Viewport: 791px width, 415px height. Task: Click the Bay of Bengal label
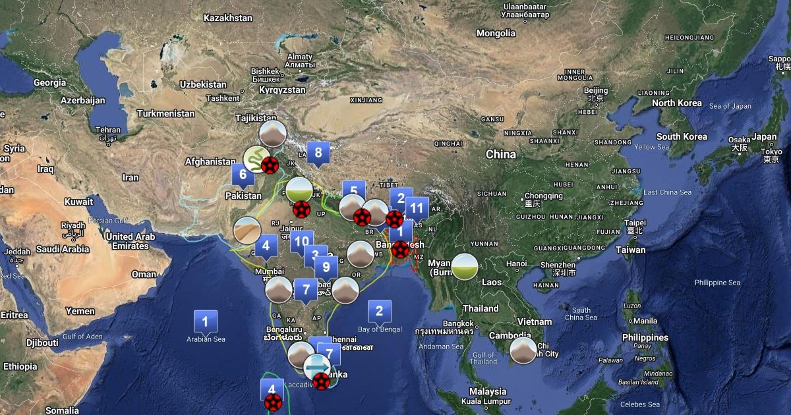pyautogui.click(x=379, y=329)
